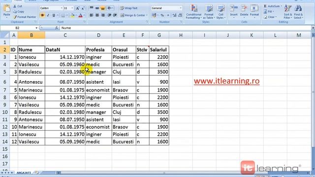
Task: Open the font size dropdown
Action: [x=72, y=8]
